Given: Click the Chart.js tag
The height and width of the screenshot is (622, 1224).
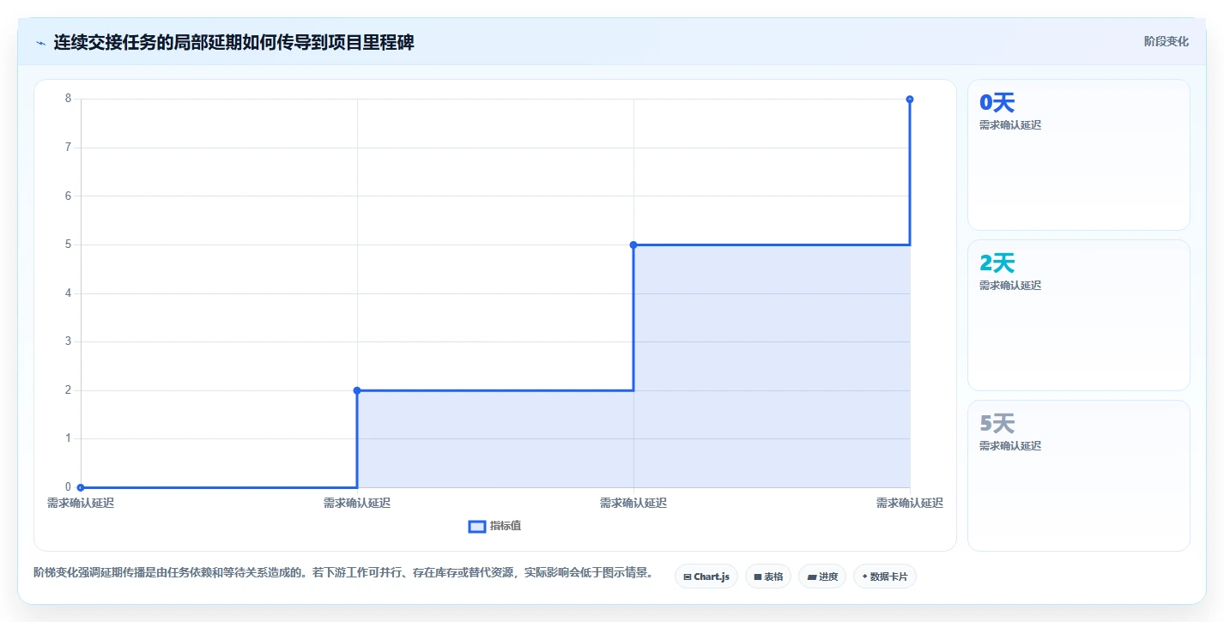Looking at the screenshot, I should tap(706, 577).
